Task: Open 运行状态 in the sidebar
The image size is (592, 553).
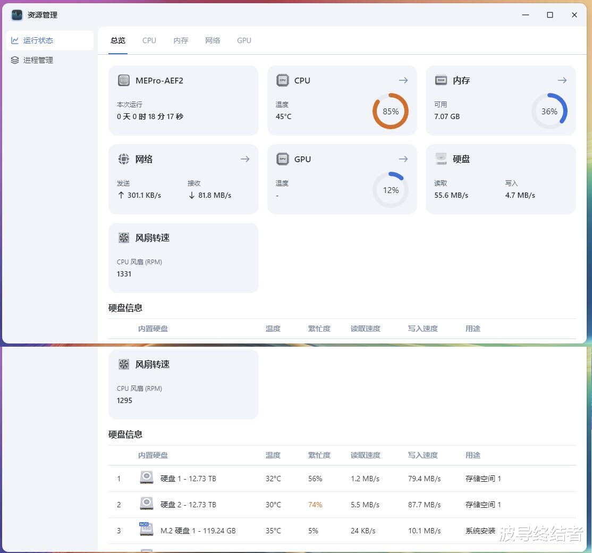Action: coord(50,40)
